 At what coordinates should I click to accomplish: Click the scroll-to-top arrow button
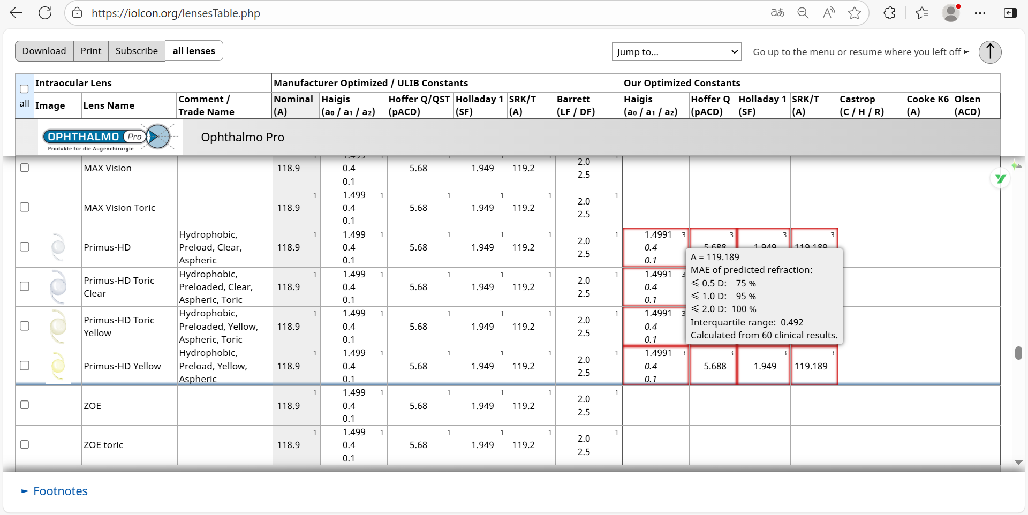(990, 52)
